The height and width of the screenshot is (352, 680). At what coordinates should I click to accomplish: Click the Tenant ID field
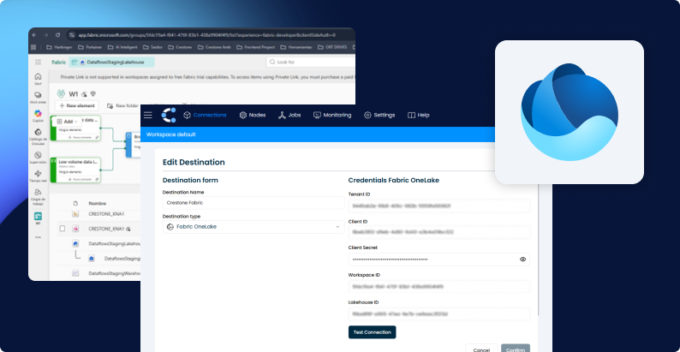pos(438,206)
